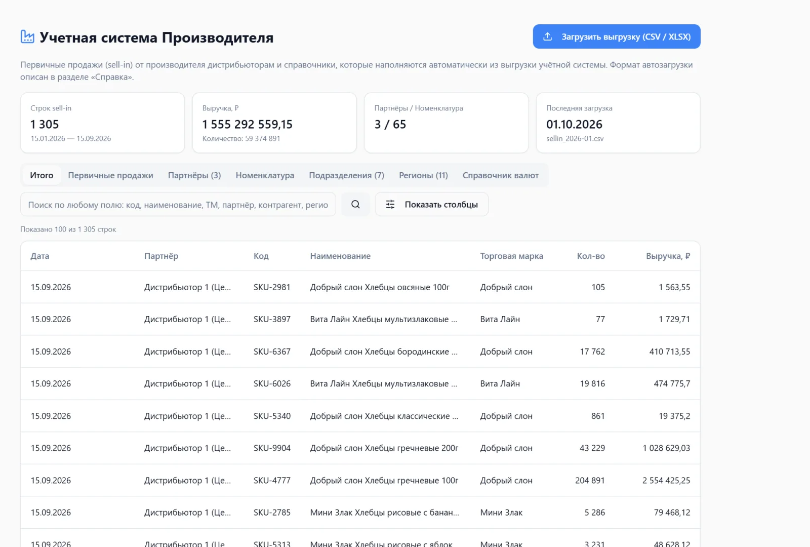Click Добрый слон Хлебцы гречневые 100г name
Image resolution: width=810 pixels, height=547 pixels.
pyautogui.click(x=384, y=480)
